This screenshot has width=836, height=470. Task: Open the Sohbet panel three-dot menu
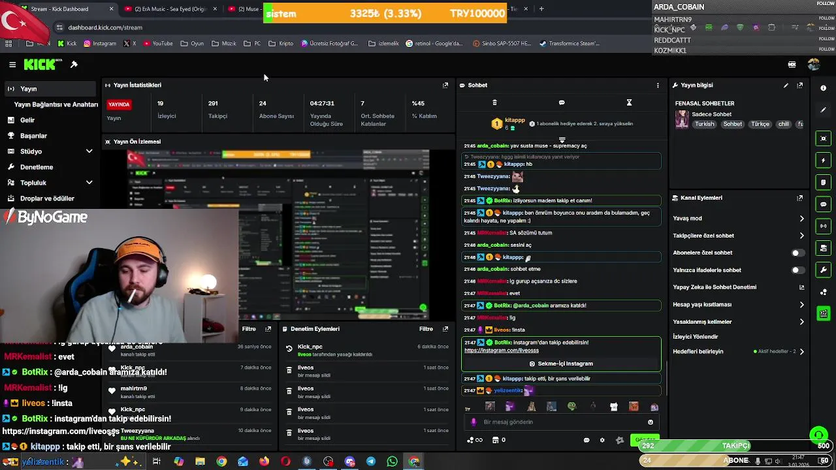[x=658, y=85]
